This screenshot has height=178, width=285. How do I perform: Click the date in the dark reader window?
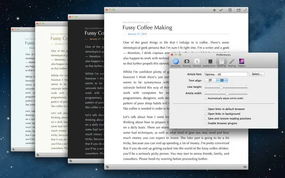97,39
